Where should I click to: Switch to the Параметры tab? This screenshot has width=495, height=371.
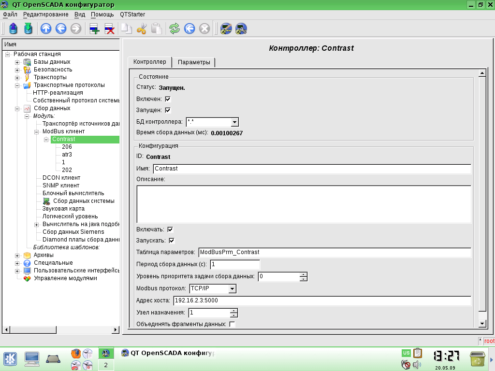(194, 62)
